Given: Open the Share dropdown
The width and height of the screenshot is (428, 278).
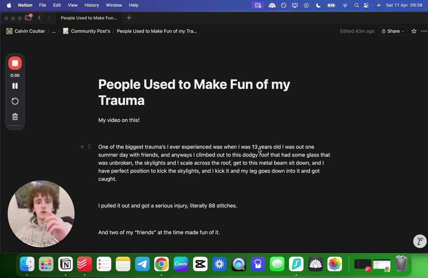Looking at the screenshot, I should [x=393, y=31].
